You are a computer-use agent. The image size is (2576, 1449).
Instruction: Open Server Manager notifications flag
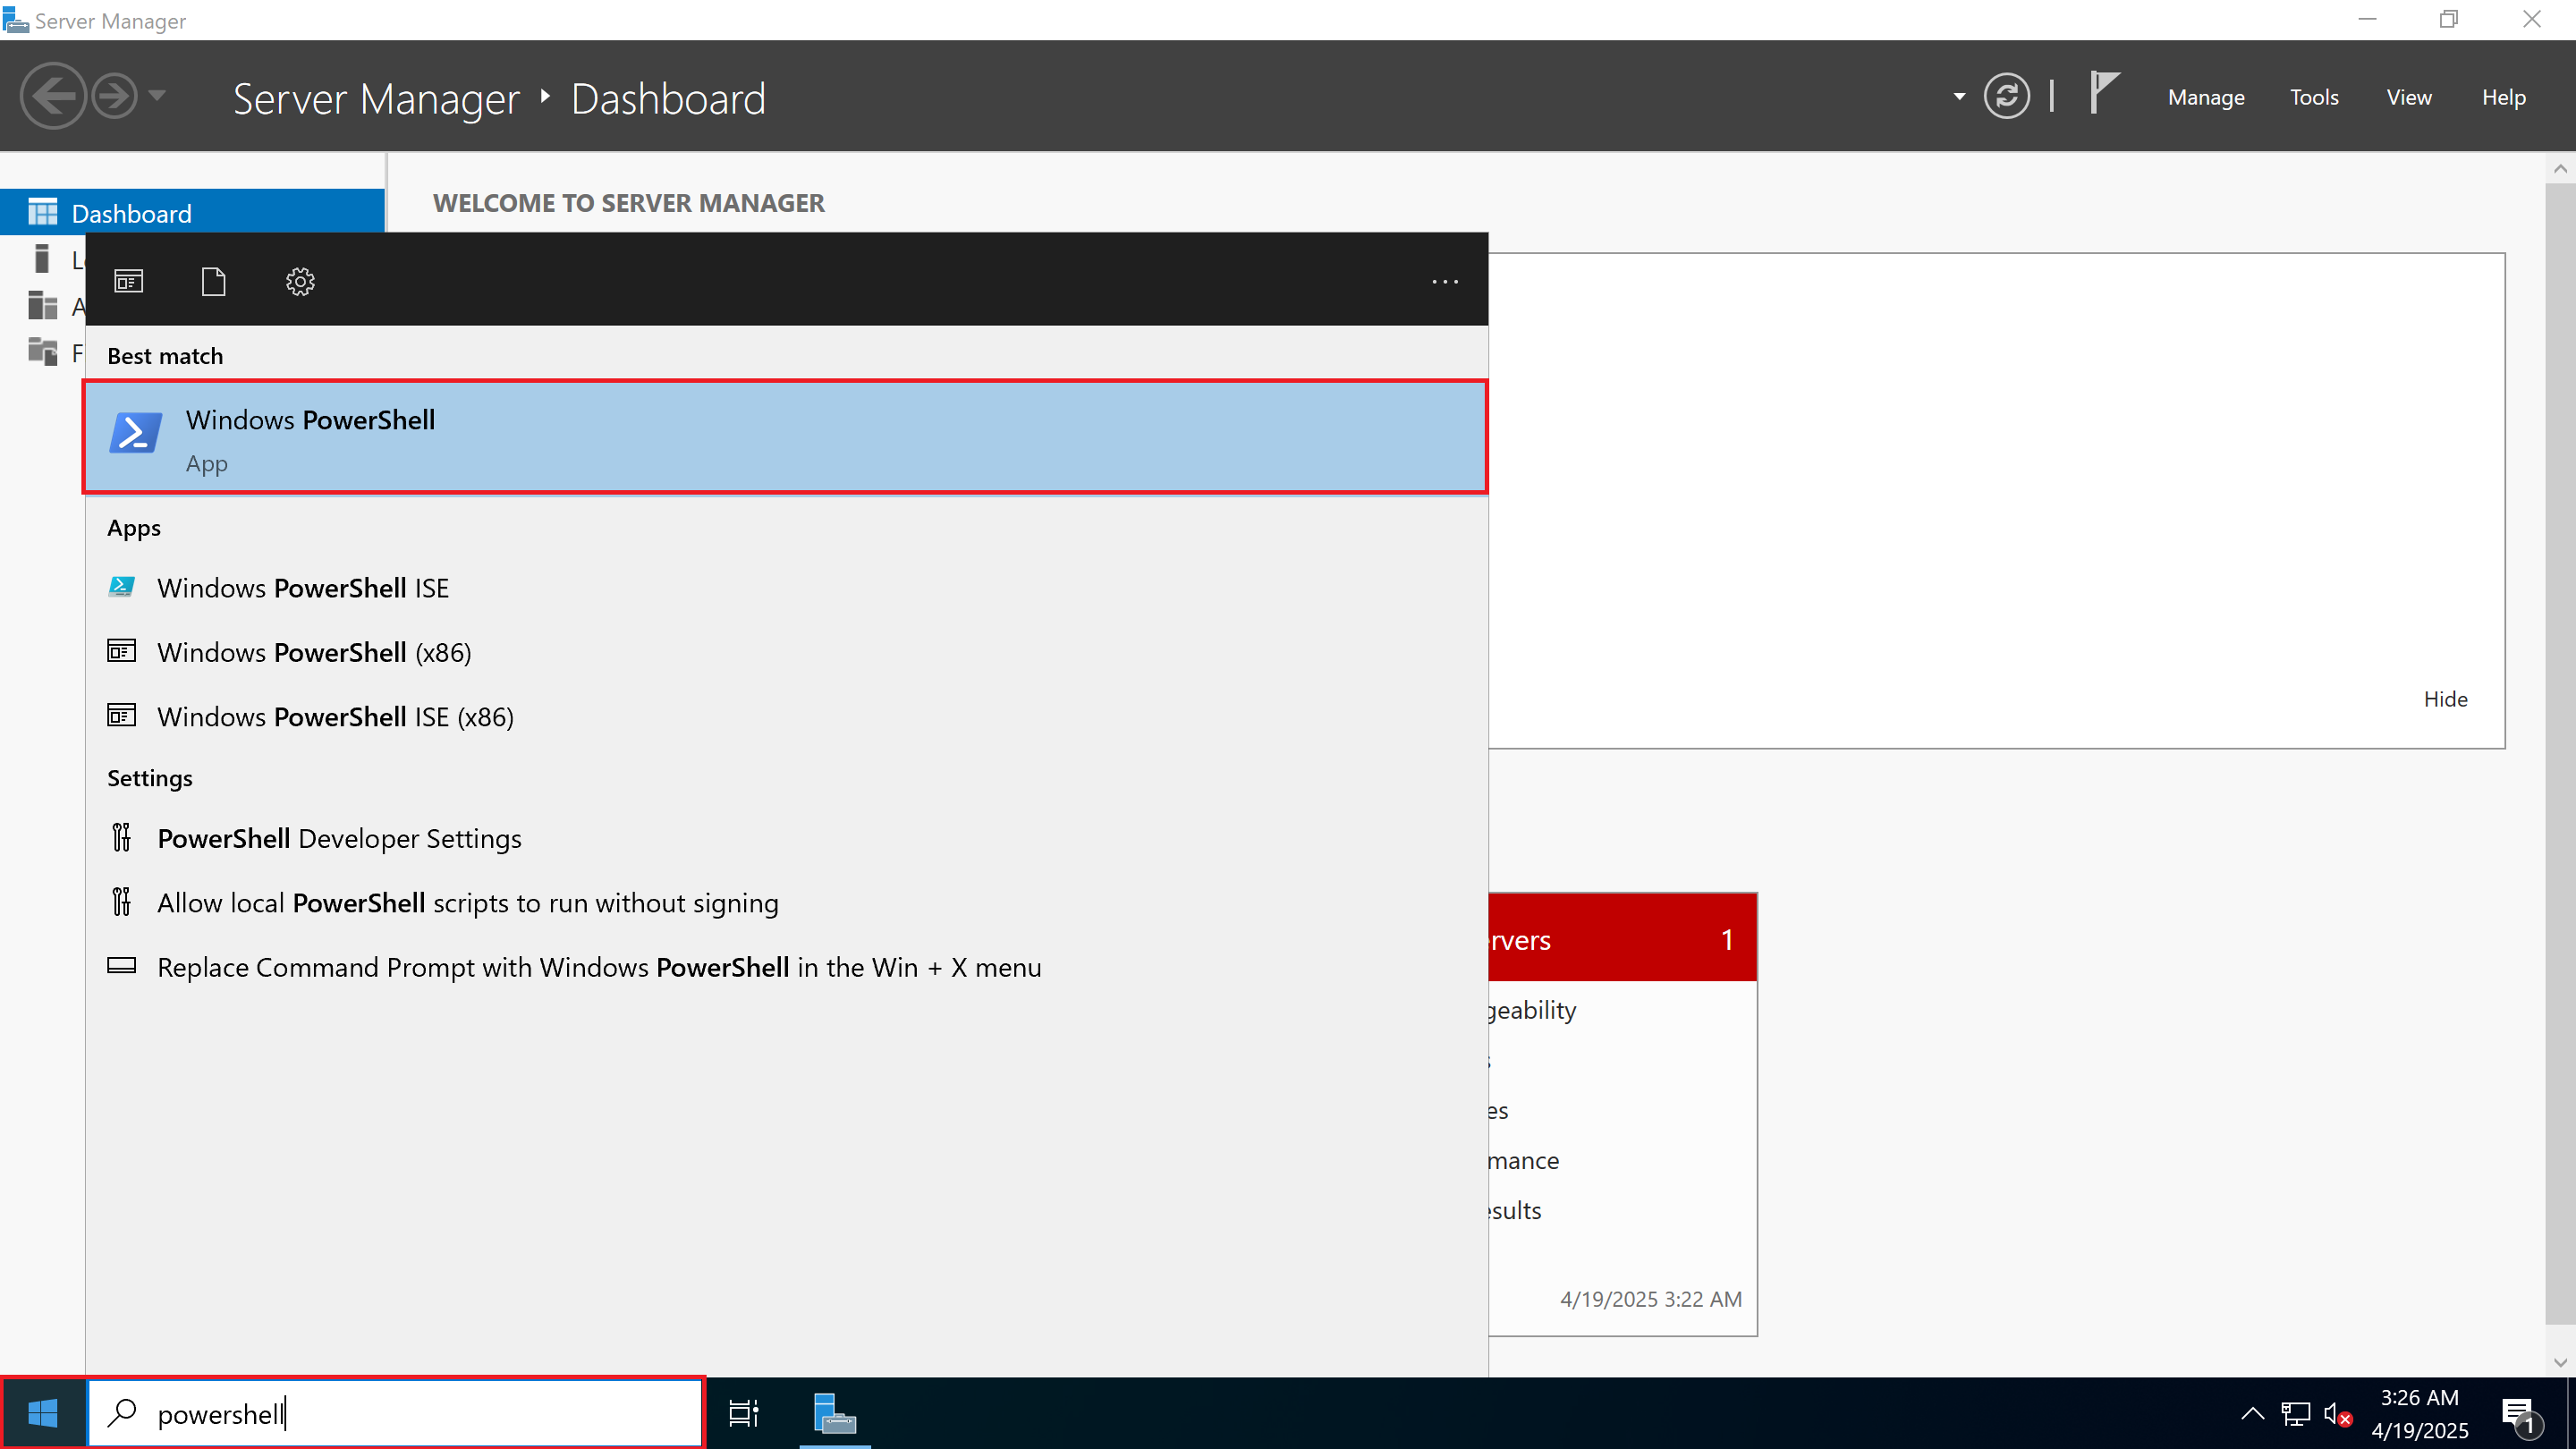click(x=2103, y=93)
